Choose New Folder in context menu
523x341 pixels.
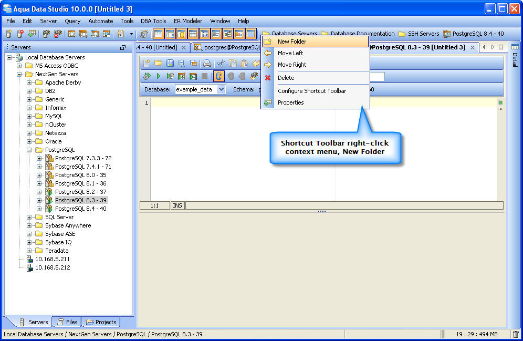pos(315,42)
